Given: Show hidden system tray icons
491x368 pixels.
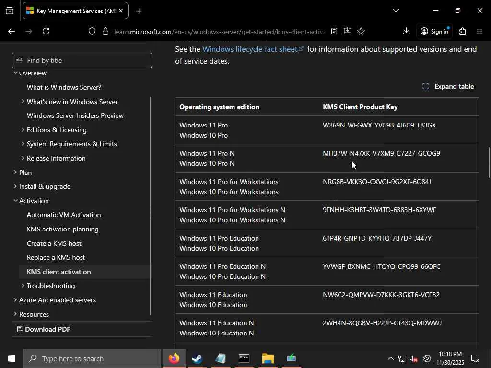Looking at the screenshot, I should (x=390, y=358).
